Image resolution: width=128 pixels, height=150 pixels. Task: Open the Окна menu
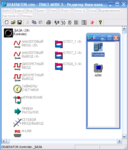pyautogui.click(x=92, y=11)
